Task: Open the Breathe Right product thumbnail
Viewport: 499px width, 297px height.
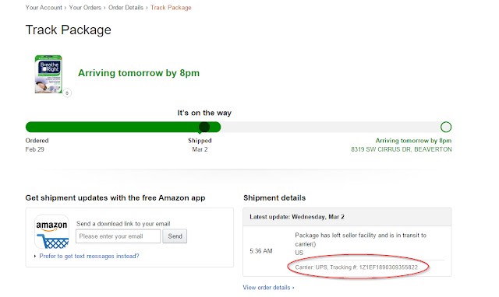Action: (x=48, y=75)
